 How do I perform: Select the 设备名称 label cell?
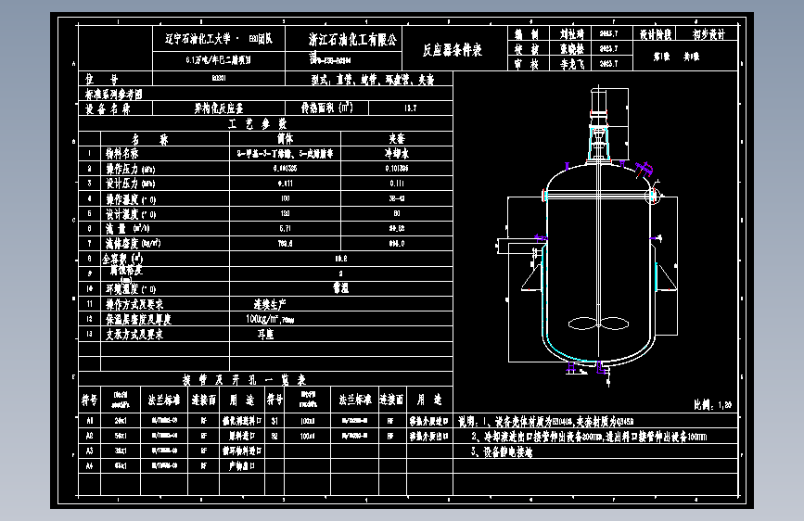[116, 108]
